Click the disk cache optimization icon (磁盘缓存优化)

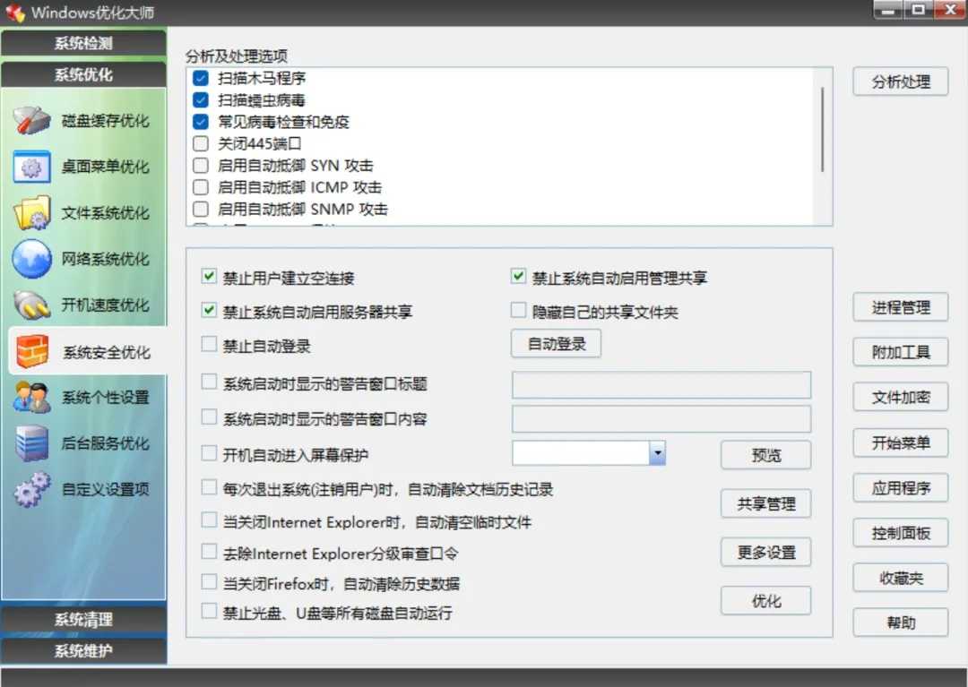pyautogui.click(x=31, y=120)
